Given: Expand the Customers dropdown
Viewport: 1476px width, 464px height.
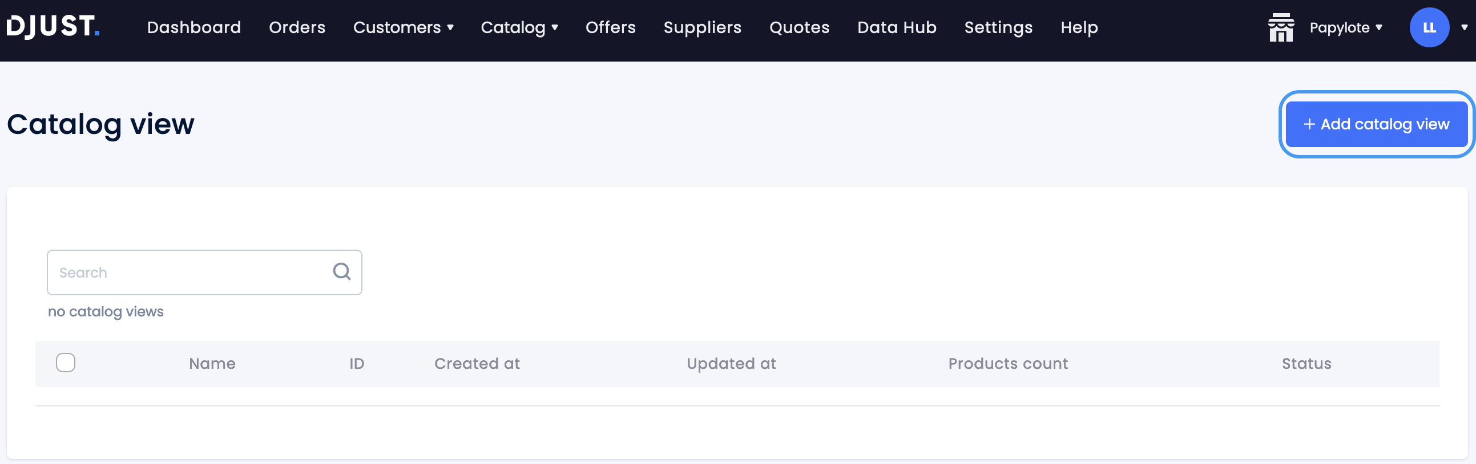Looking at the screenshot, I should pos(404,27).
